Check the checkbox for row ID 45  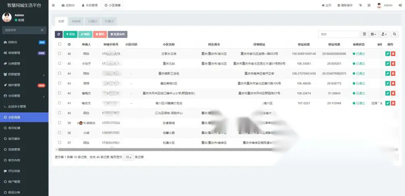tap(60, 63)
